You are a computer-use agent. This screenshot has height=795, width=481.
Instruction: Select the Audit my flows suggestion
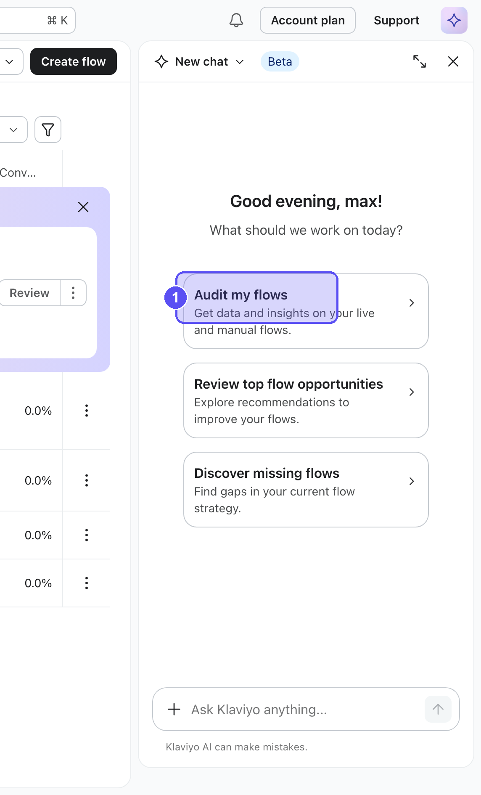click(306, 311)
